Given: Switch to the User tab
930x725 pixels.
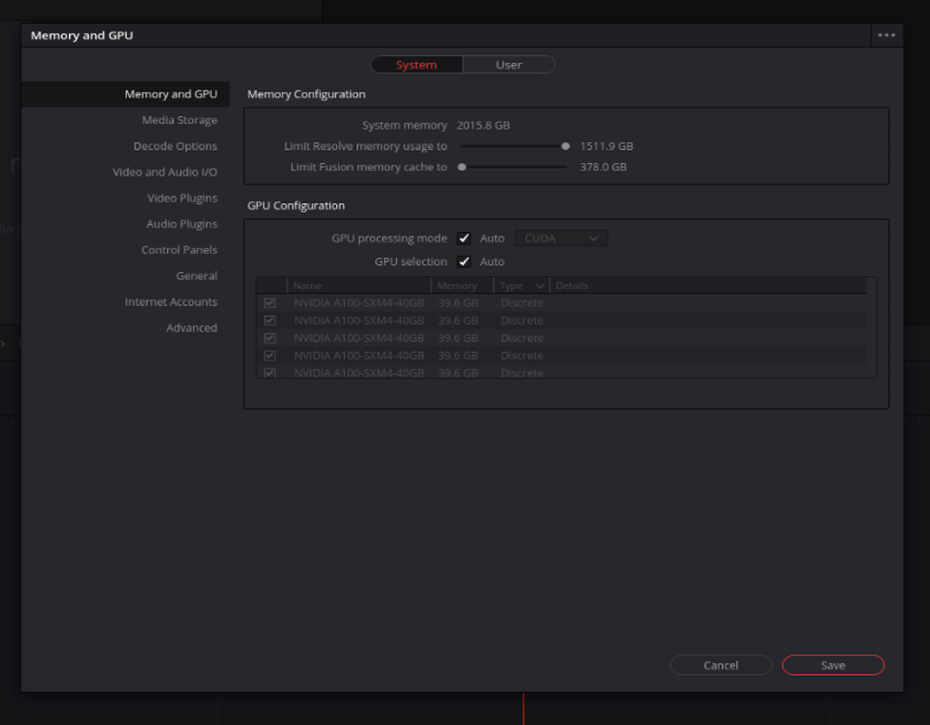Looking at the screenshot, I should [509, 65].
